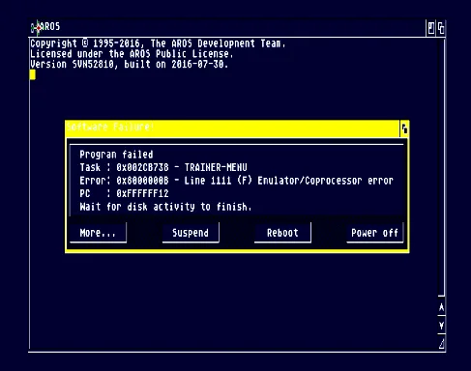The width and height of the screenshot is (471, 371).
Task: Click the AROS window depth gadget
Action: tap(441, 28)
